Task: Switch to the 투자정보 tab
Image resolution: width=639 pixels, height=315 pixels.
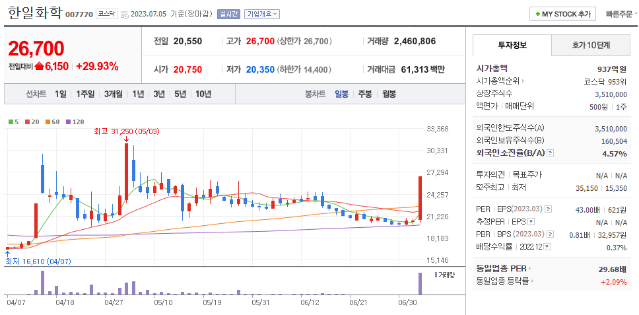Action: click(512, 45)
